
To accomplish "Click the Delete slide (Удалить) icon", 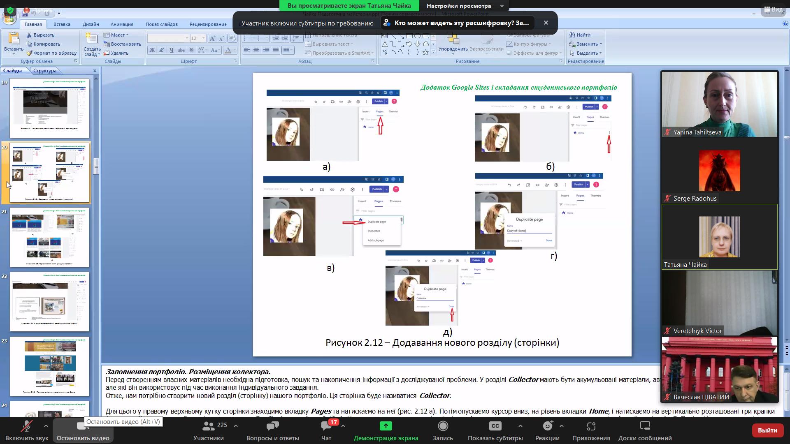I will pos(107,53).
